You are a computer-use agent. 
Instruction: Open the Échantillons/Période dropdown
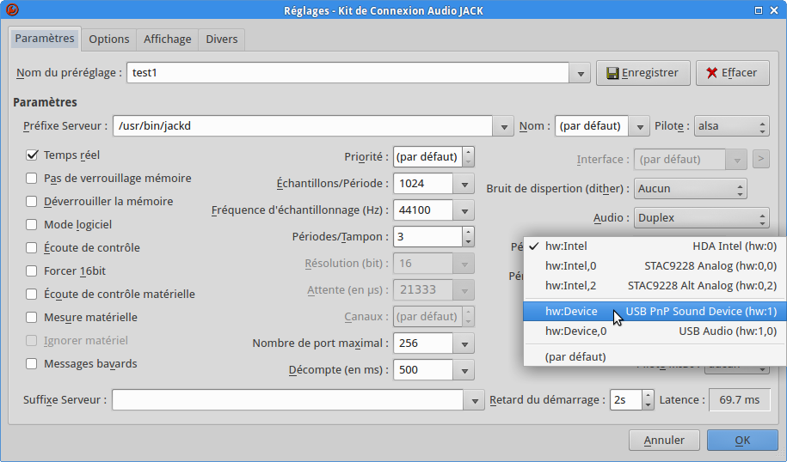click(x=464, y=183)
